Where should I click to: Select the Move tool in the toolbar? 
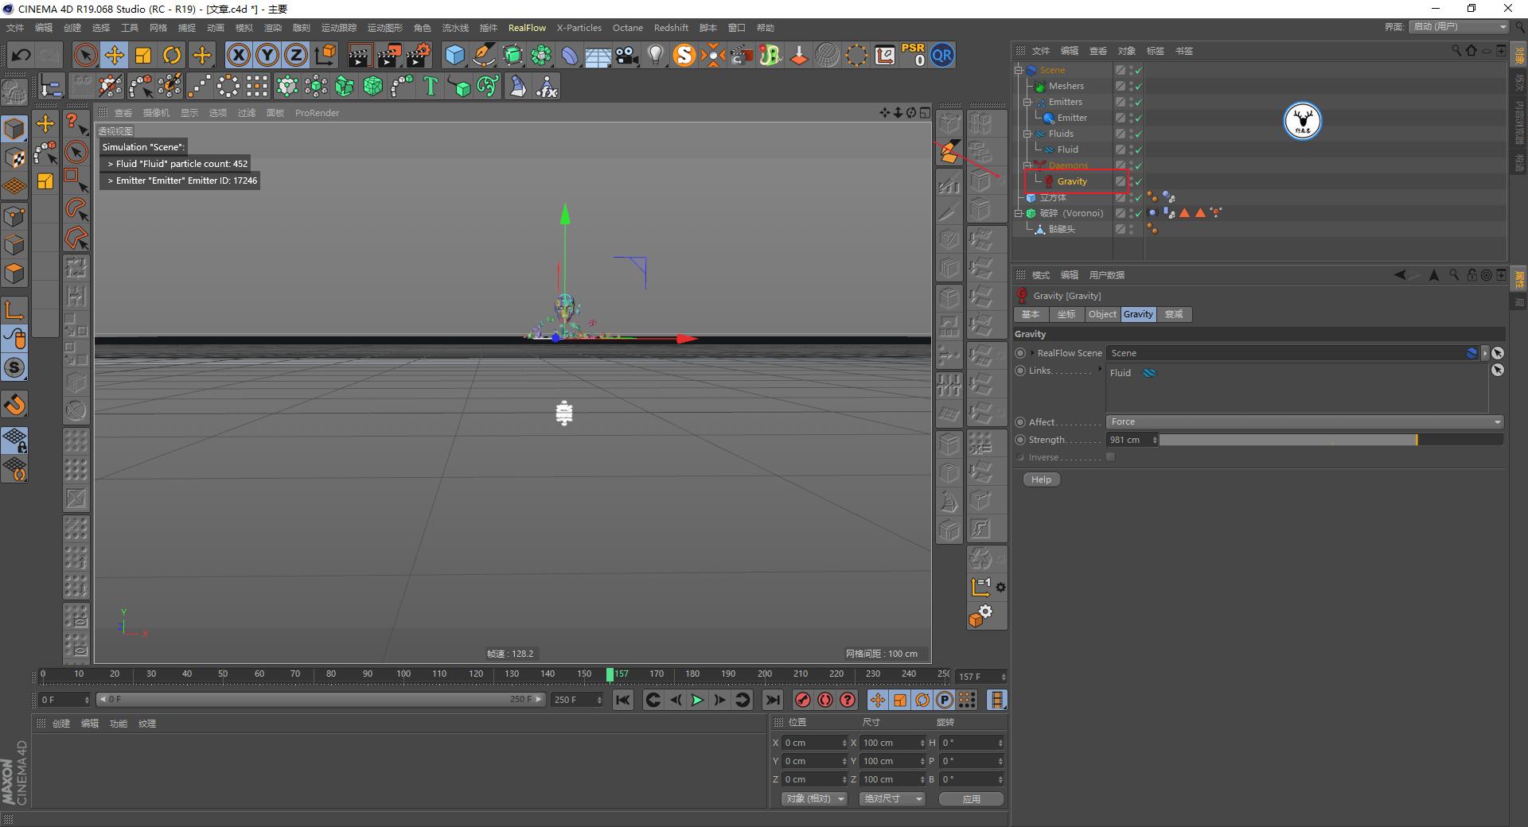[114, 55]
